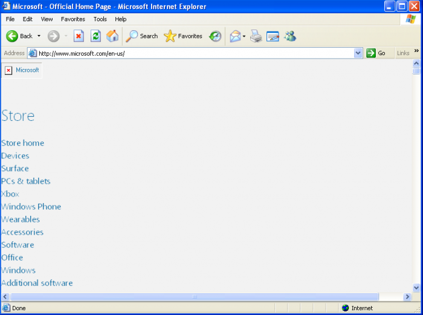Viewport: 423px width, 315px height.
Task: Open the Back history dropdown arrow
Action: (39, 36)
